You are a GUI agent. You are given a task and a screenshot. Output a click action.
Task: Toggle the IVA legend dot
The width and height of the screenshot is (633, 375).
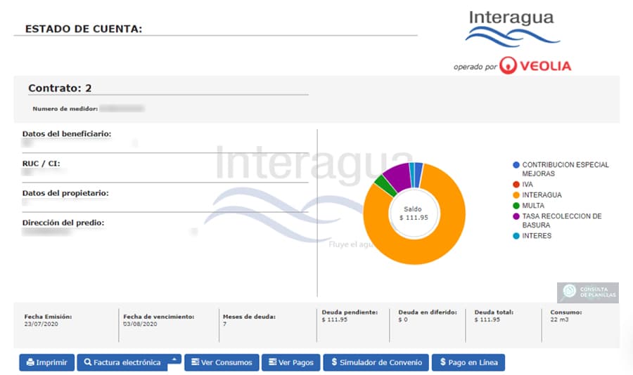pos(516,184)
